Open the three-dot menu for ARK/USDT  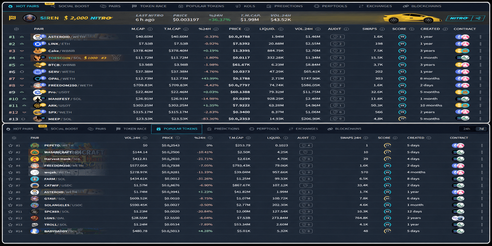click(x=480, y=106)
